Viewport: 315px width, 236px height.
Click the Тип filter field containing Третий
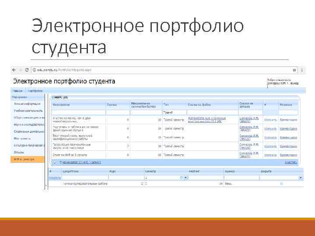tap(175, 112)
